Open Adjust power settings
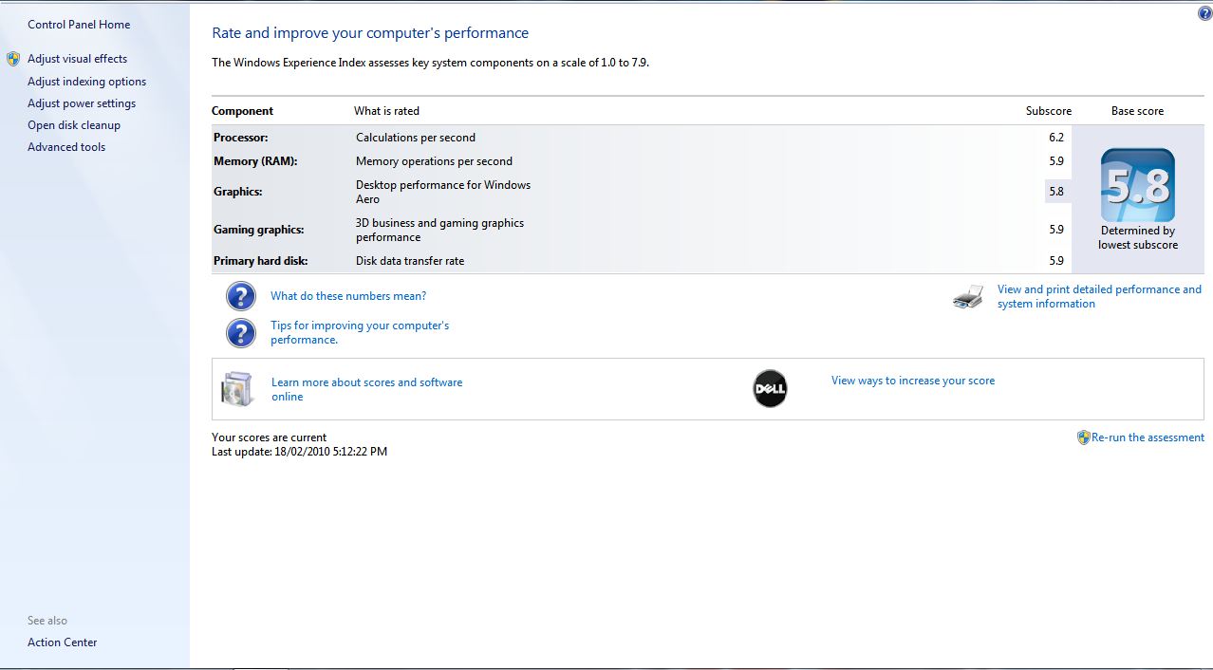Screen dimensions: 1213x670 82,103
